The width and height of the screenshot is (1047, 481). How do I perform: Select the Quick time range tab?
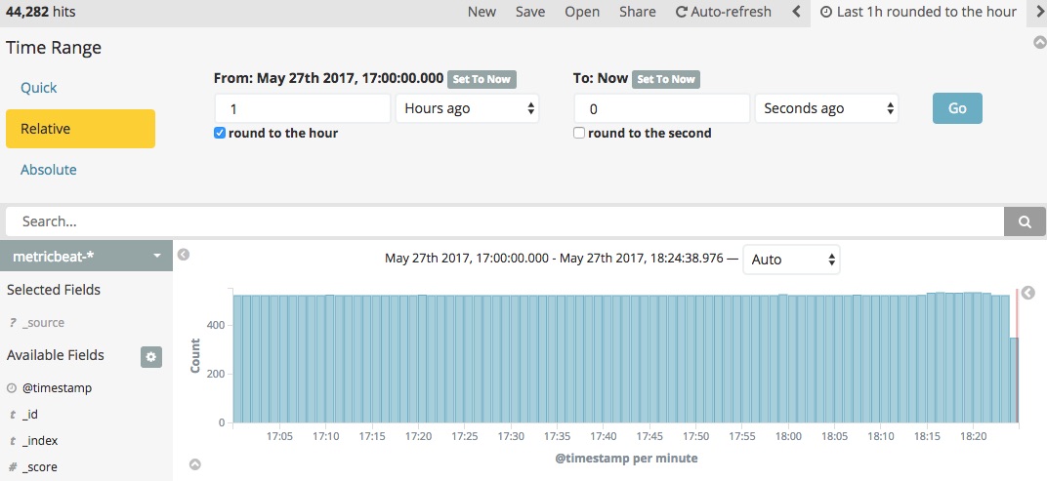click(x=39, y=88)
